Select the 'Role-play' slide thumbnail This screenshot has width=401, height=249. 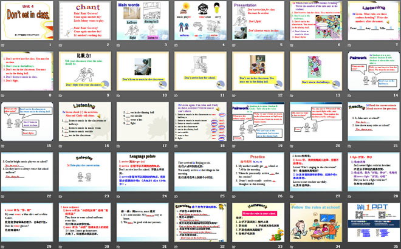point(85,172)
